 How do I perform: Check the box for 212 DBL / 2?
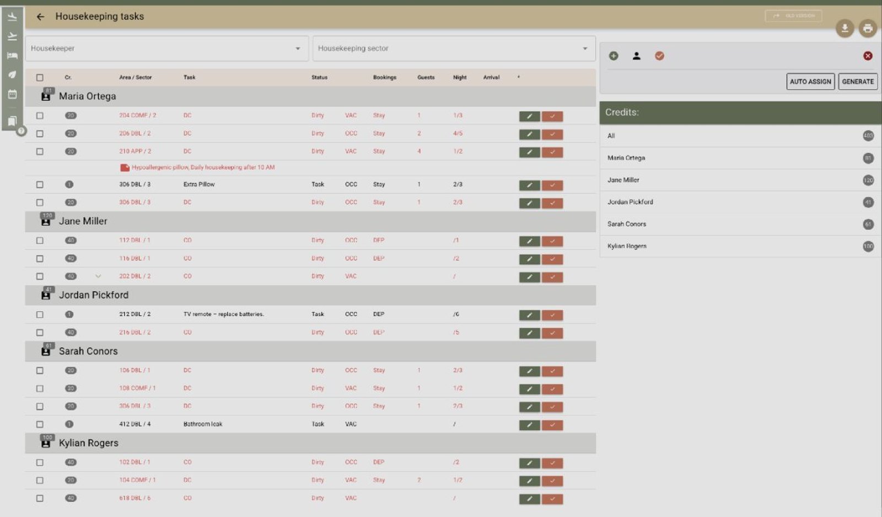[x=40, y=315]
